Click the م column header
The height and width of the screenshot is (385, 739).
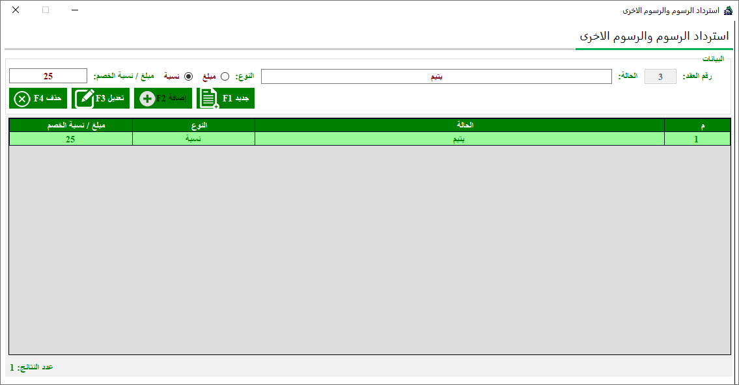[697, 125]
